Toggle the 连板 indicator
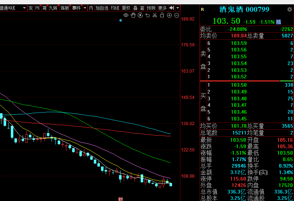The width and height of the screenshot is (294, 201). (x=65, y=8)
